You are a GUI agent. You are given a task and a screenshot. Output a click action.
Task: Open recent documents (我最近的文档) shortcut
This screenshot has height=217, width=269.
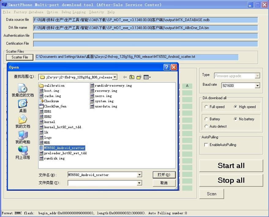pos(23,90)
